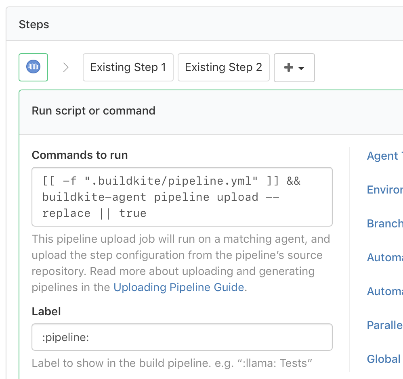This screenshot has height=379, width=403.
Task: Click the Steps panel heading
Action: click(x=34, y=25)
